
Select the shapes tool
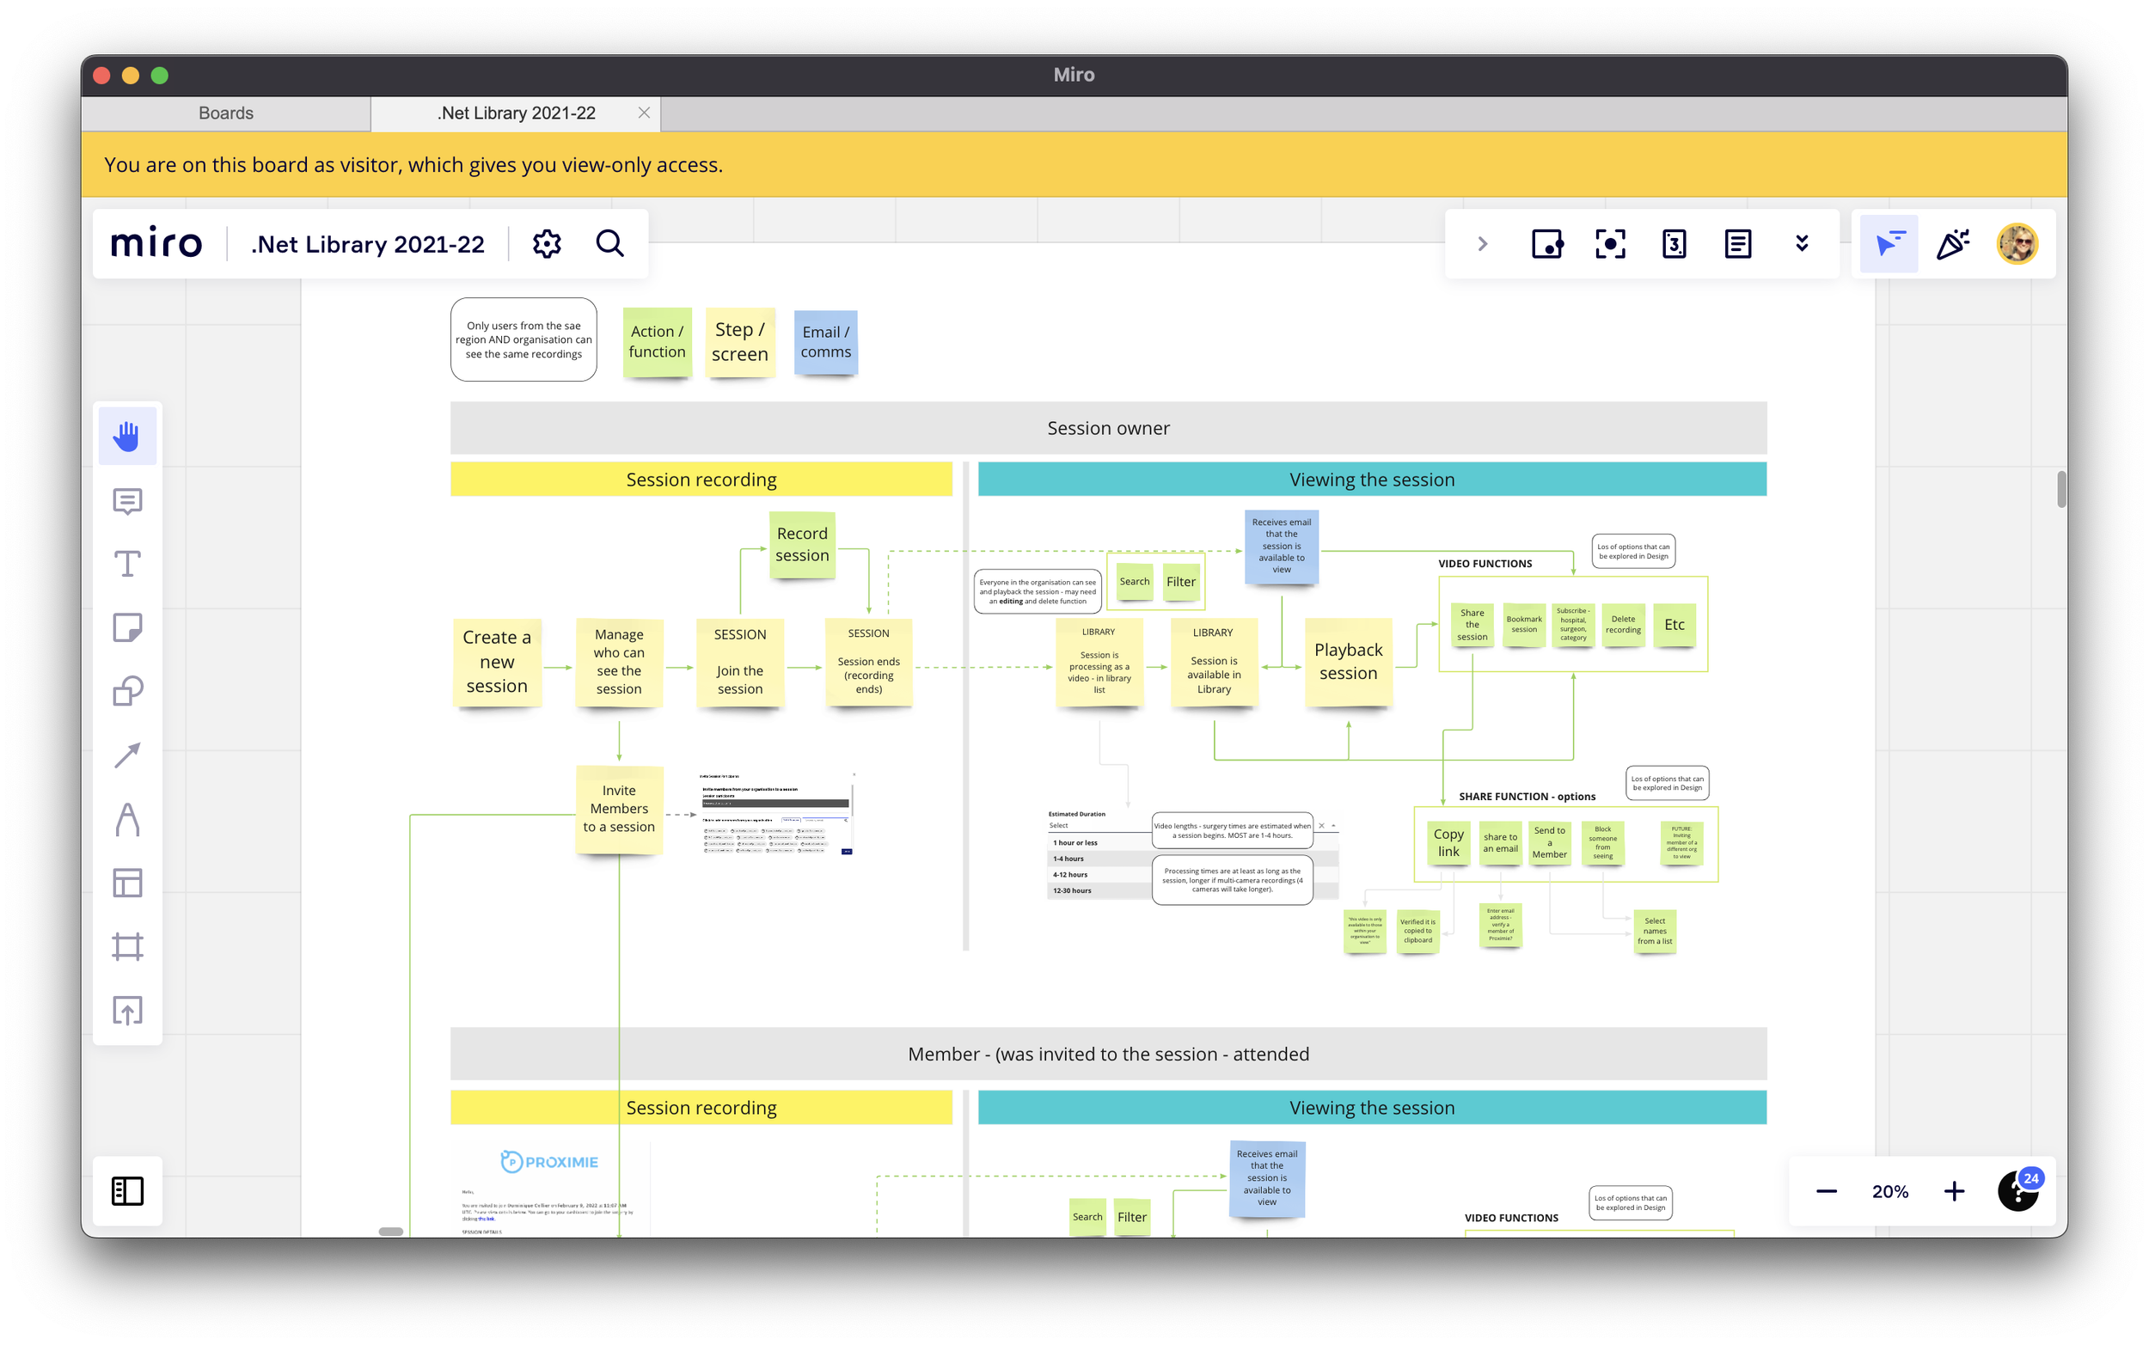click(127, 691)
